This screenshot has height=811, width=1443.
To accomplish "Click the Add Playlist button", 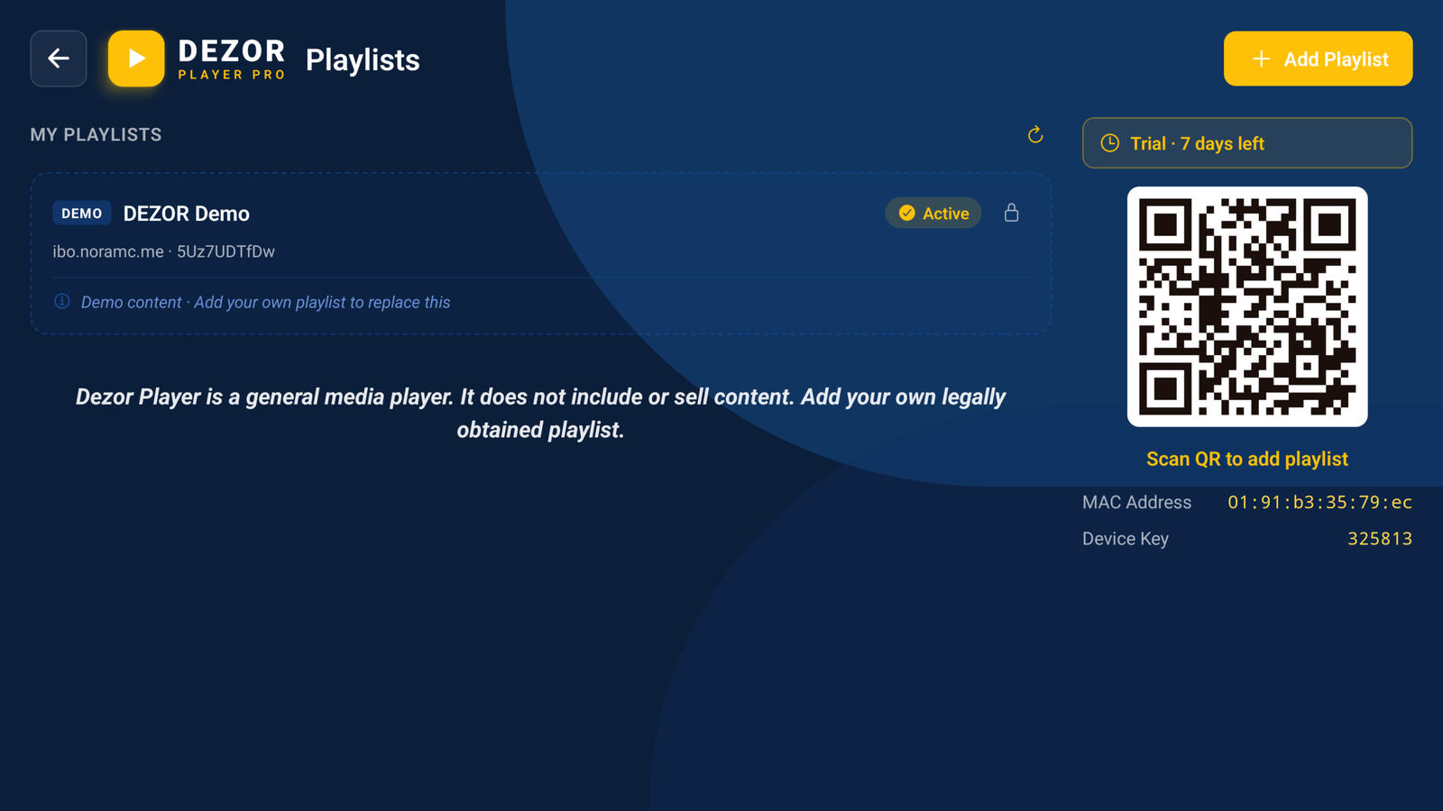I will (x=1318, y=59).
